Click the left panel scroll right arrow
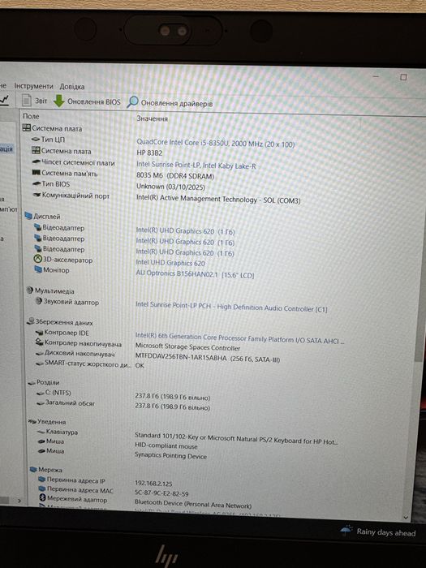Screen dimensions: 426x568 pos(19,501)
